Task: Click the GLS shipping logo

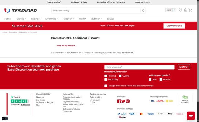Action: tap(152, 101)
